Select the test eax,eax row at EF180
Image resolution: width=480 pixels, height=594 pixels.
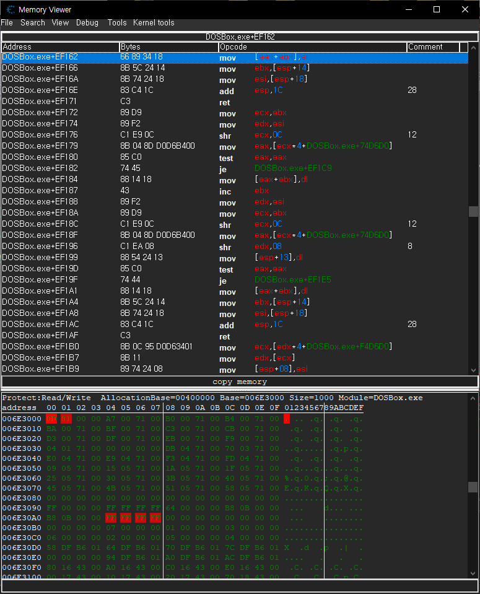(235, 157)
